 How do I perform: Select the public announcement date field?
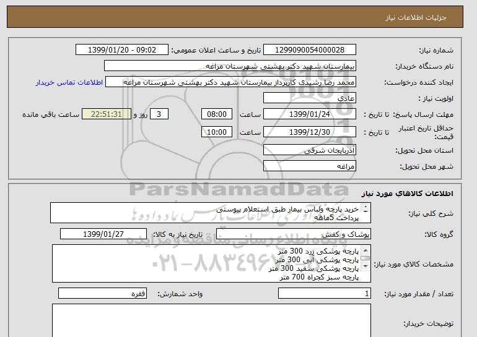[121, 50]
